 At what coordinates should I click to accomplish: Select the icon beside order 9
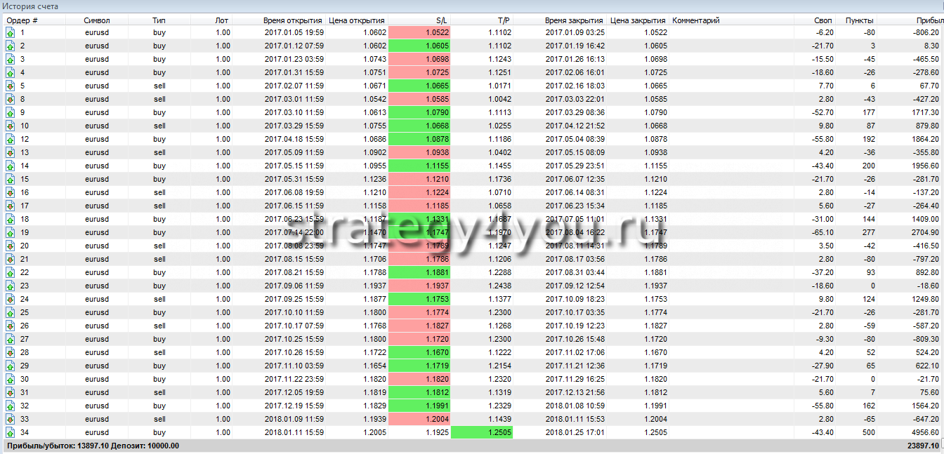[11, 112]
